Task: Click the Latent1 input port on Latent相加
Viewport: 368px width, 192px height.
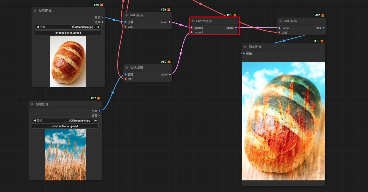Action: click(x=191, y=28)
